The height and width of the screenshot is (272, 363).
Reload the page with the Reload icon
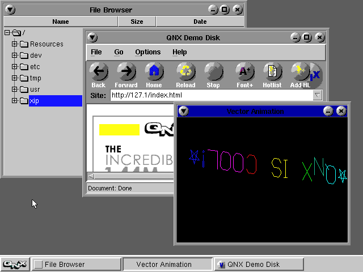point(186,71)
